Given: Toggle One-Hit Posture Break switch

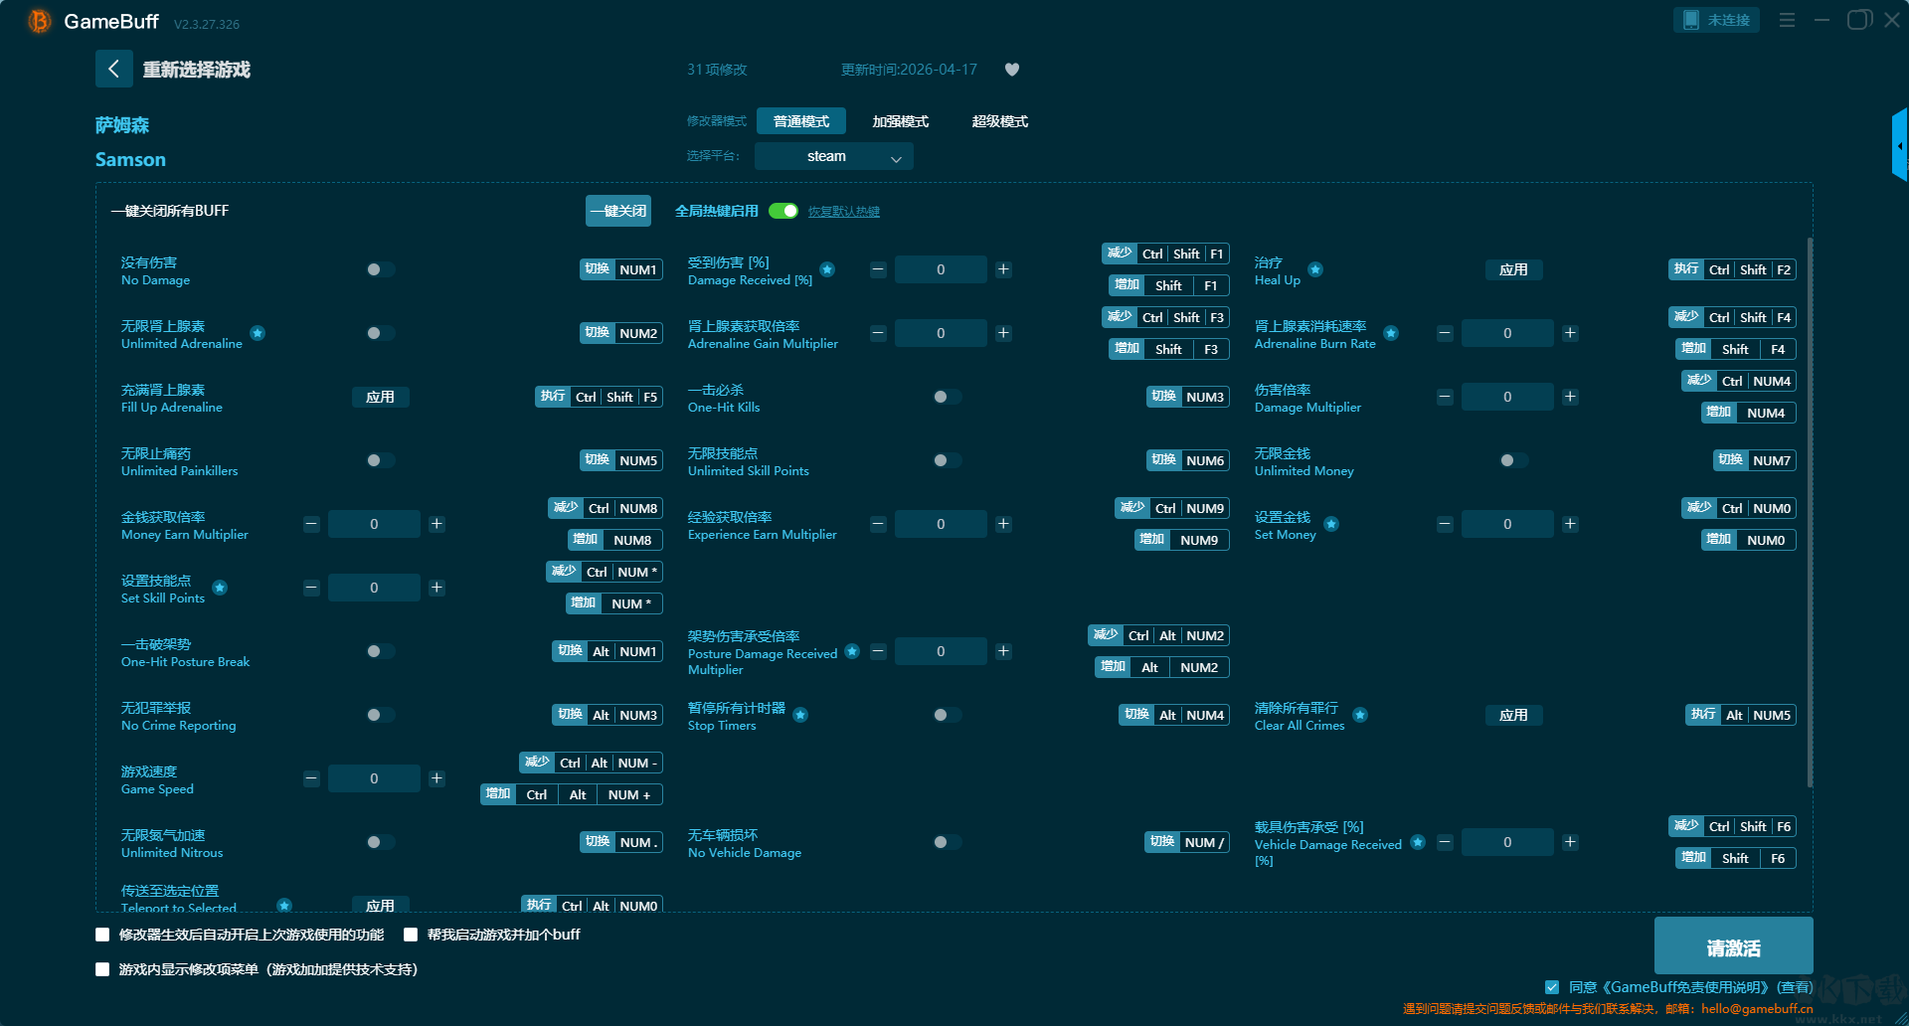Looking at the screenshot, I should click(380, 651).
